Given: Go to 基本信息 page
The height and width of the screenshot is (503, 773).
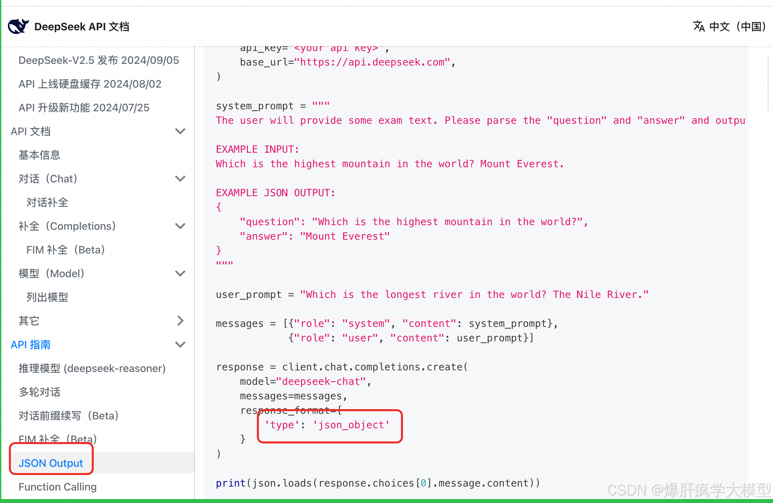Looking at the screenshot, I should click(39, 155).
